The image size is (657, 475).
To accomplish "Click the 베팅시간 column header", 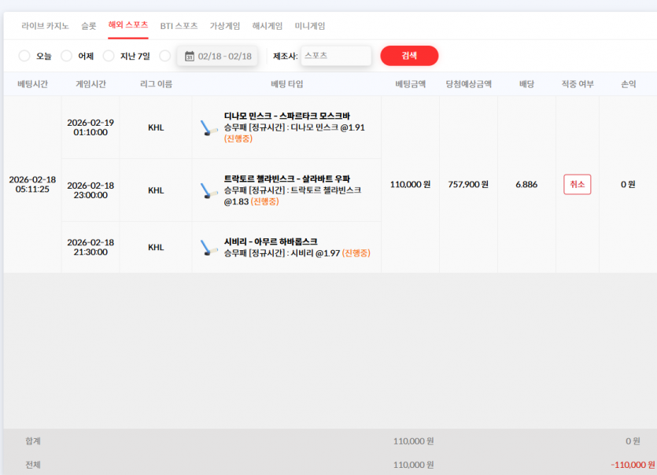I will click(x=33, y=84).
